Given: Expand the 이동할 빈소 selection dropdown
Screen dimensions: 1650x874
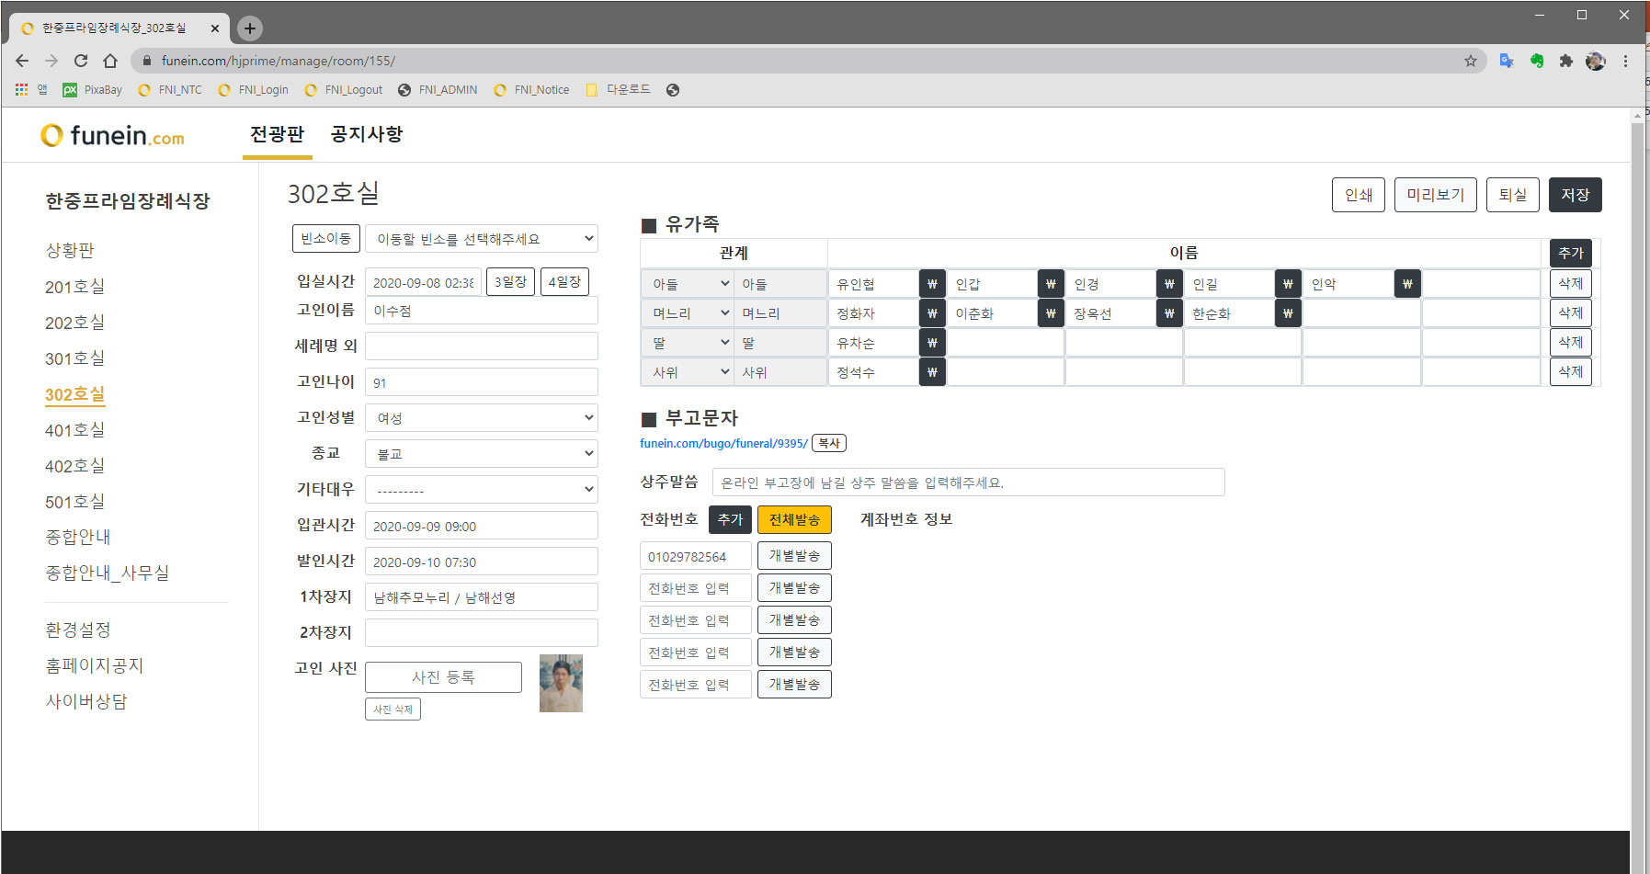Looking at the screenshot, I should point(481,239).
